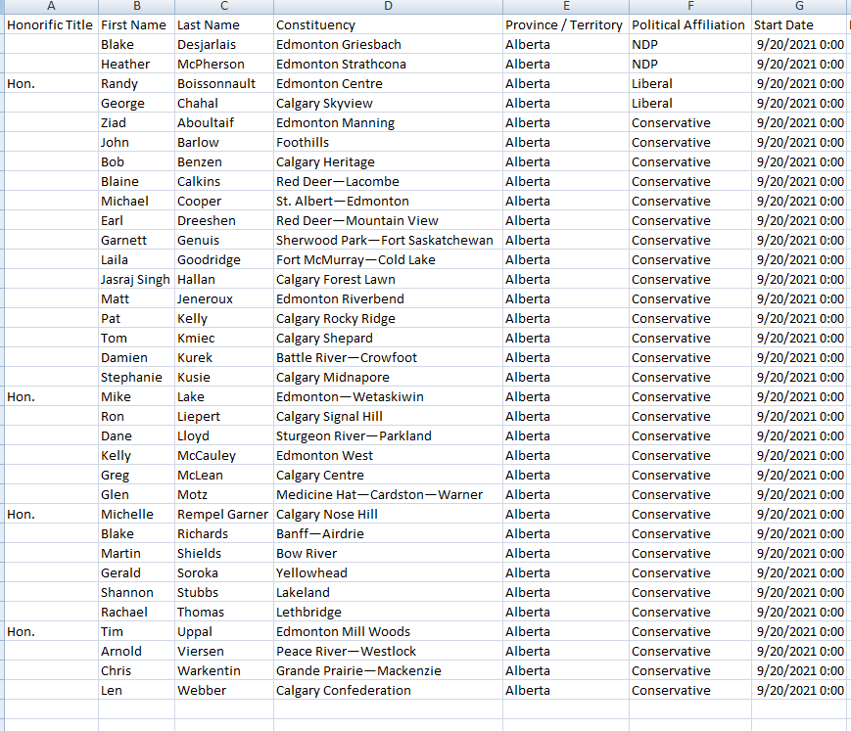Select the Webber last name cell
851x731 pixels.
(x=224, y=690)
